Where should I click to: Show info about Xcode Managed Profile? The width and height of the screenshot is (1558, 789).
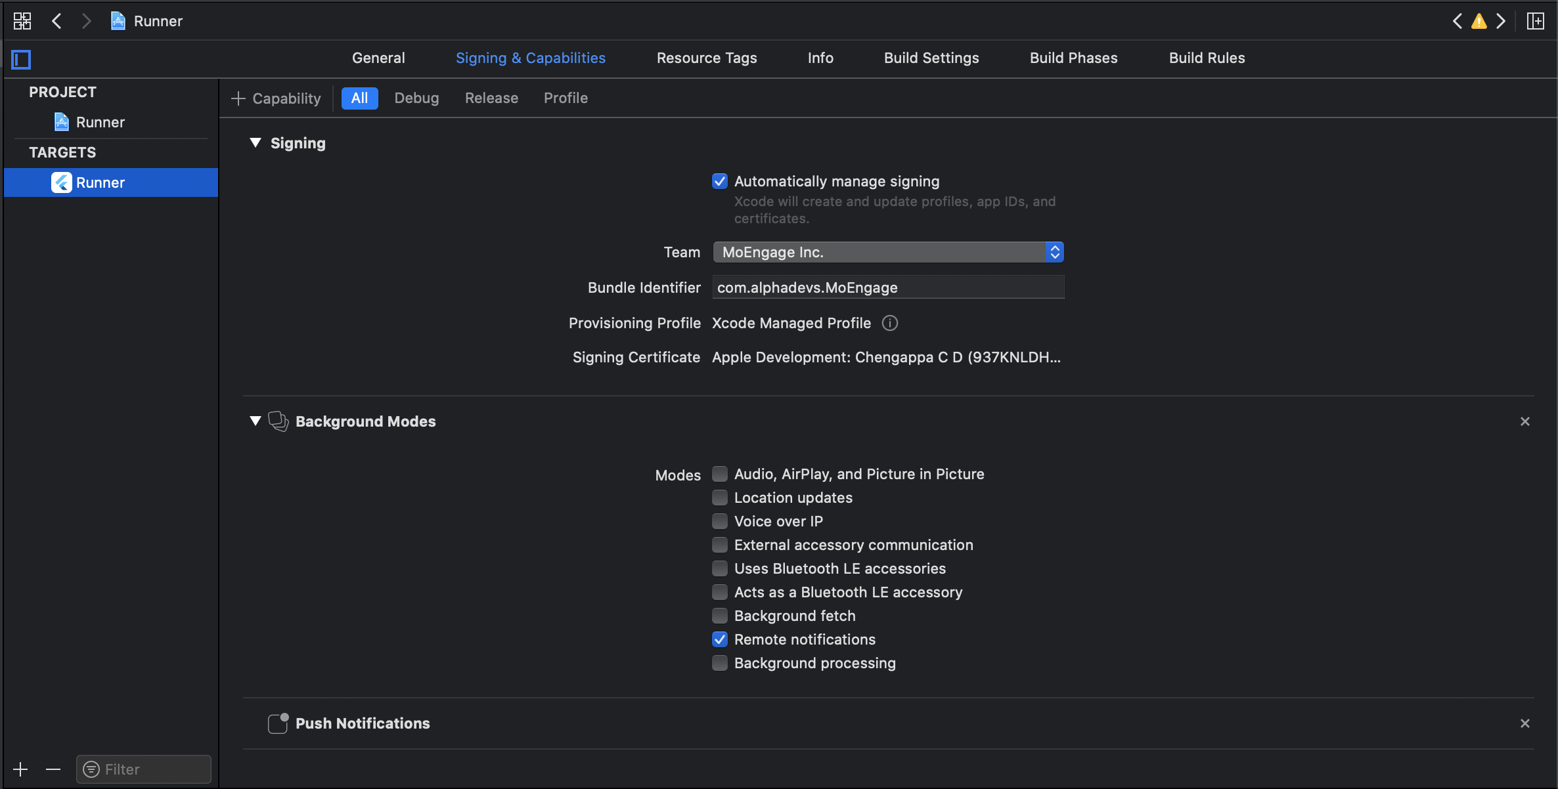click(890, 323)
